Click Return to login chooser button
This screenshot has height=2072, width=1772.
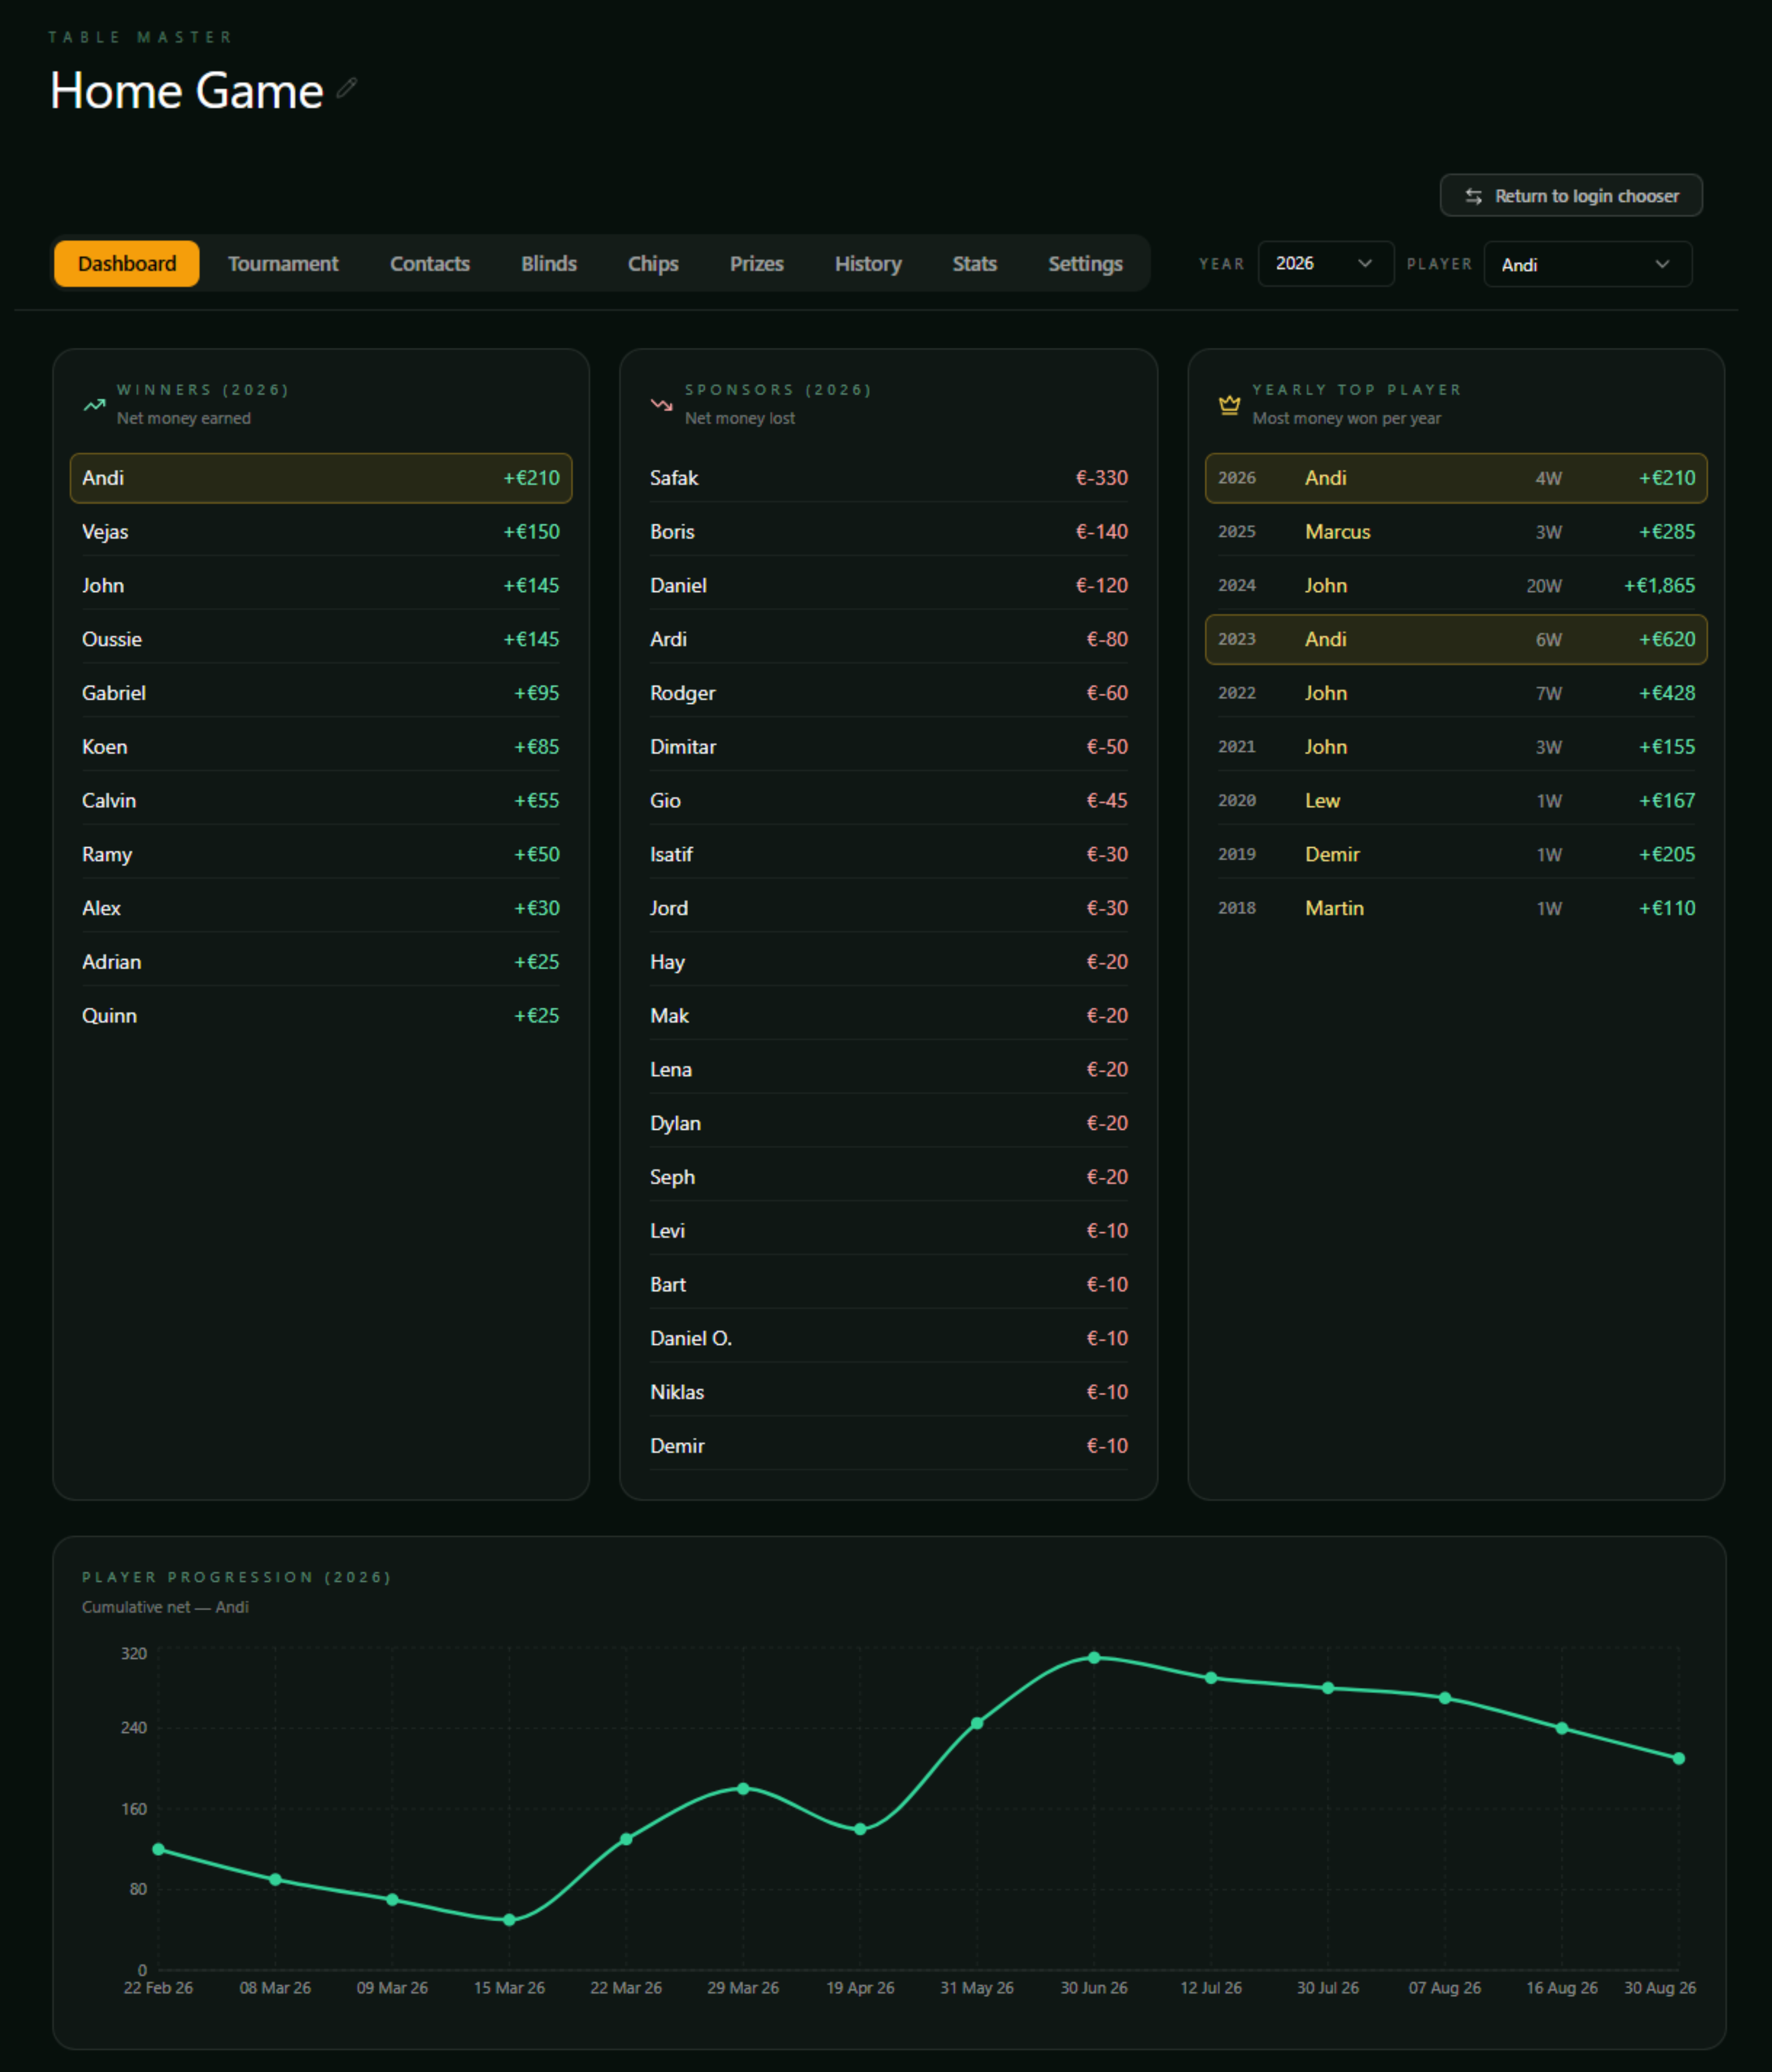point(1571,196)
